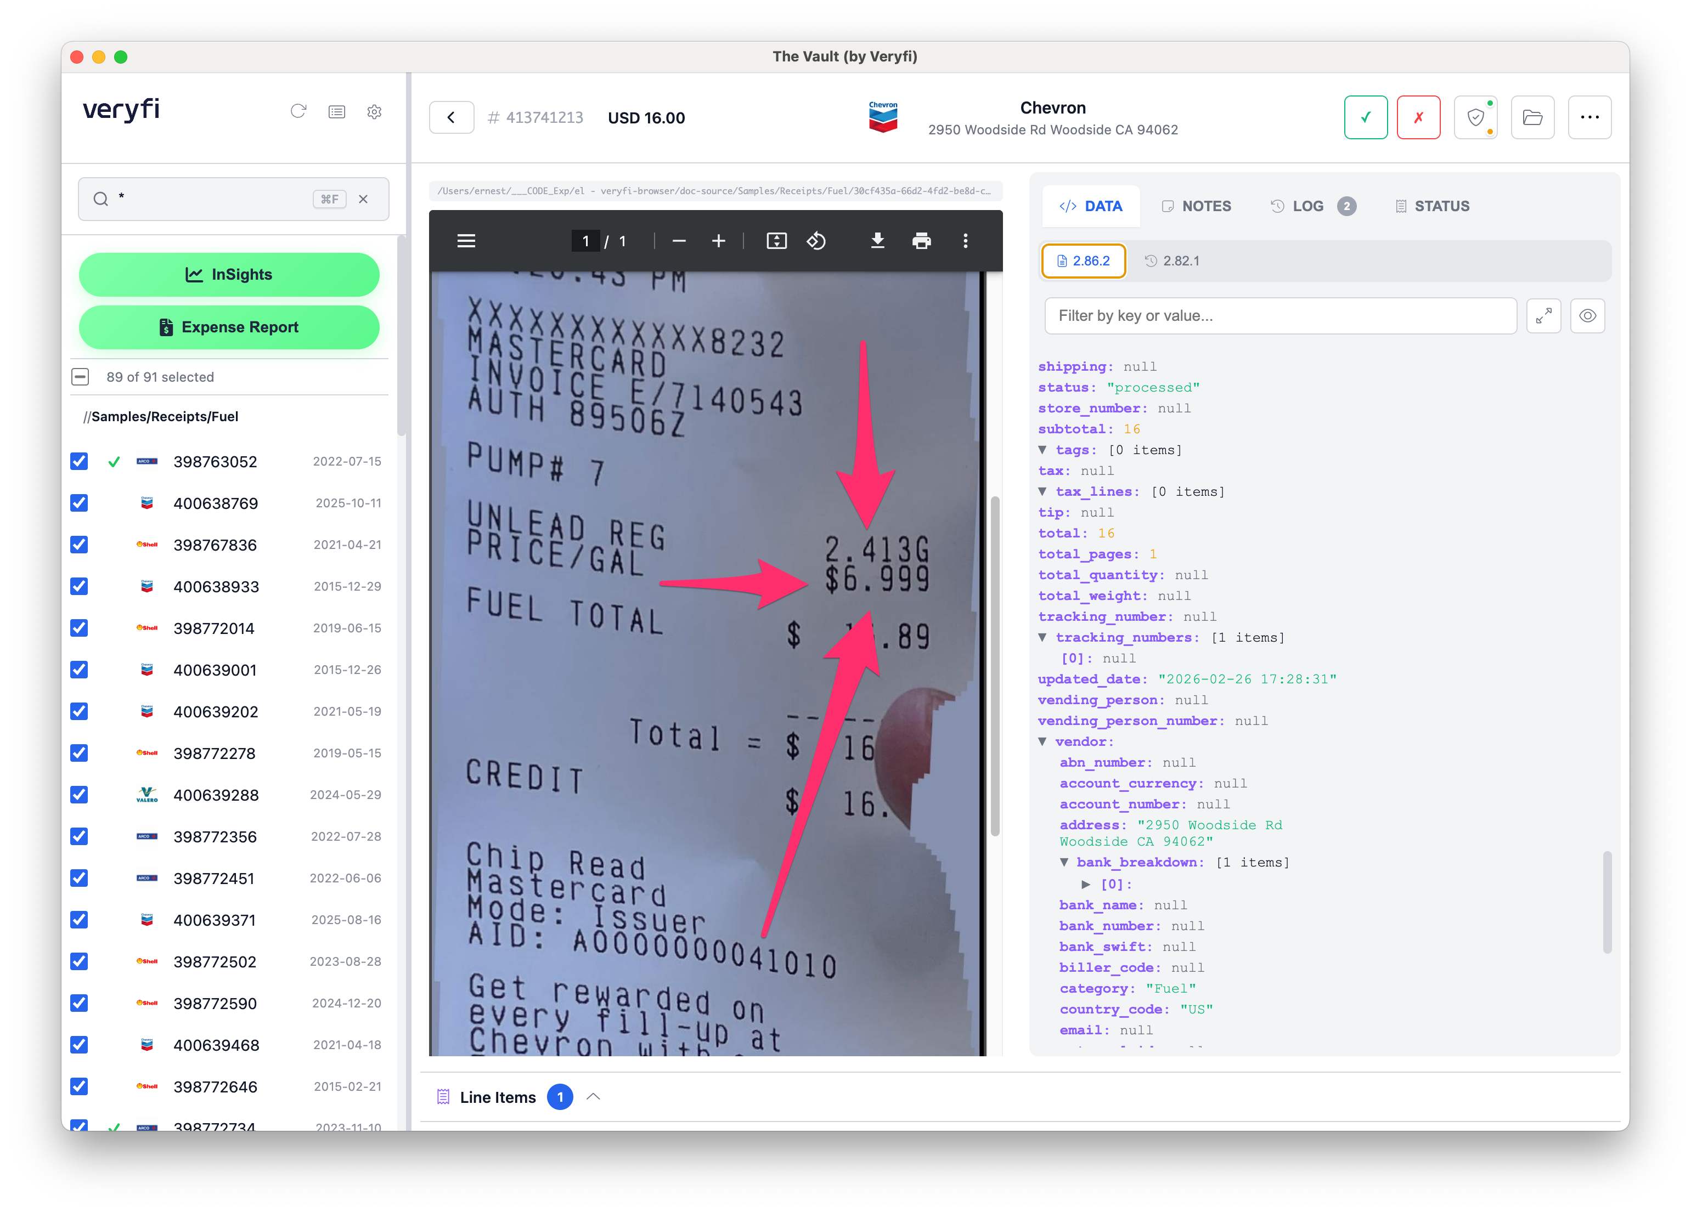Open the Expense Report button
1691x1212 pixels.
[229, 327]
